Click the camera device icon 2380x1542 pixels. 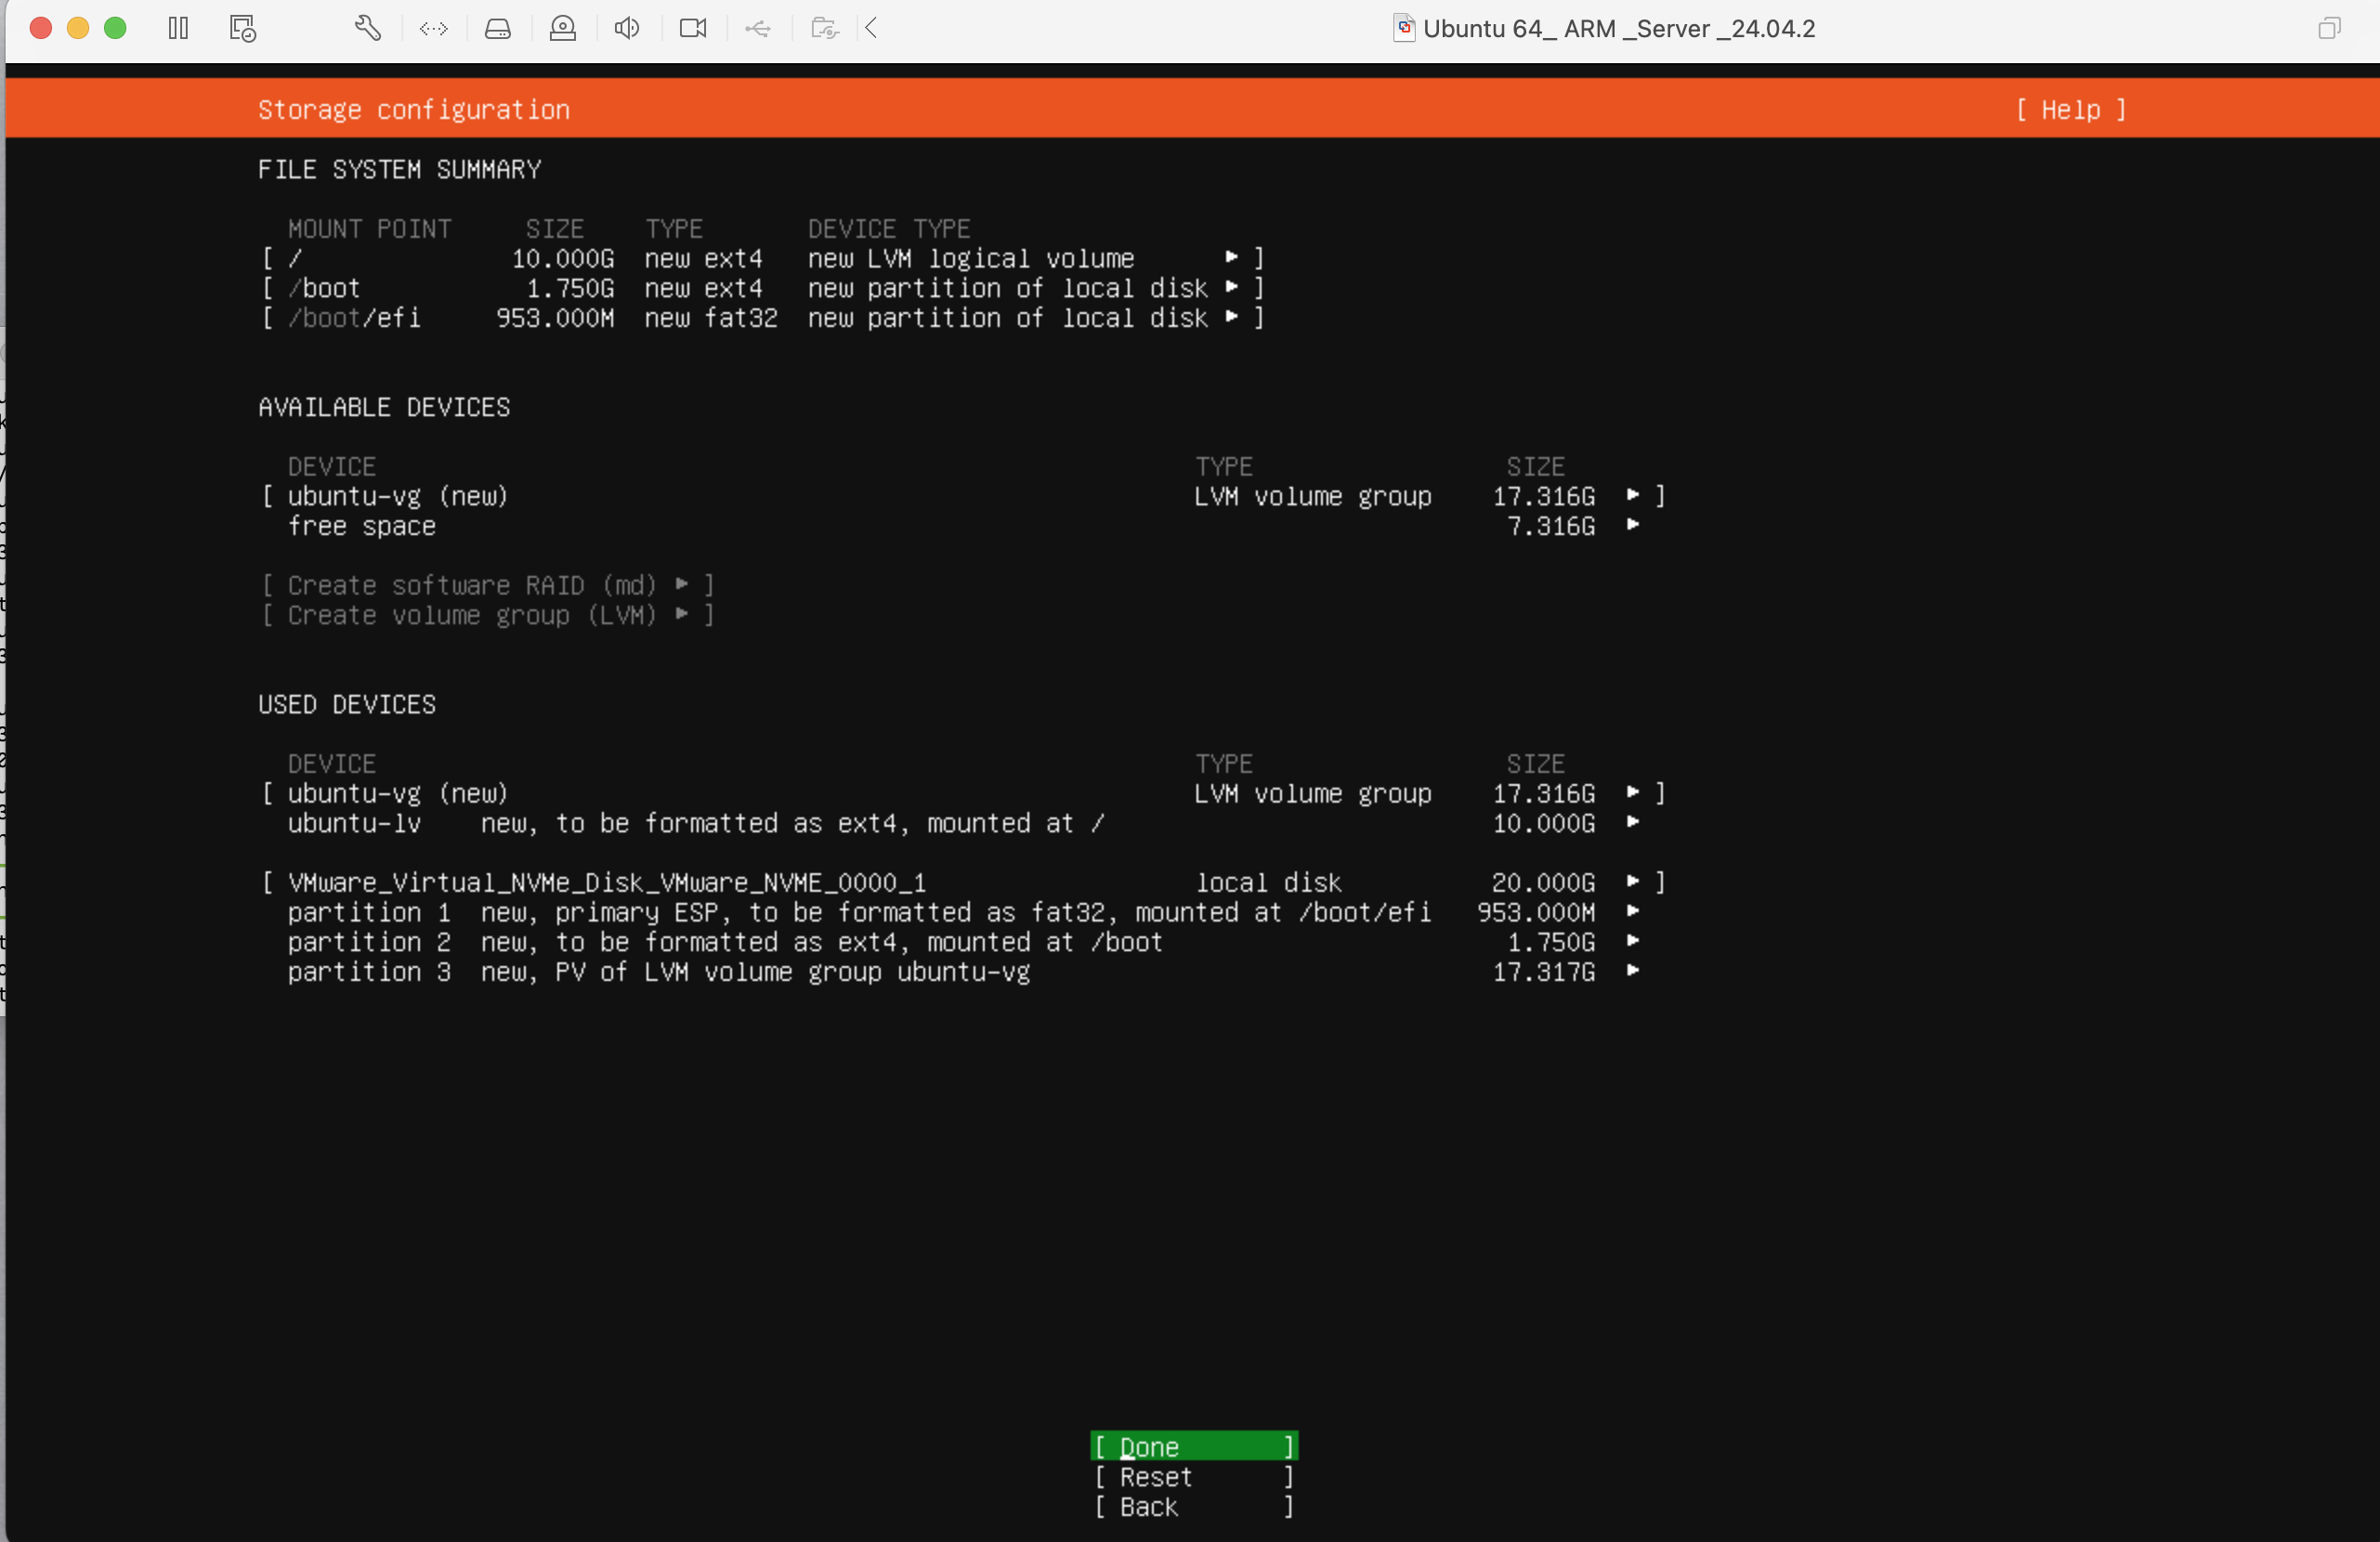click(x=693, y=28)
